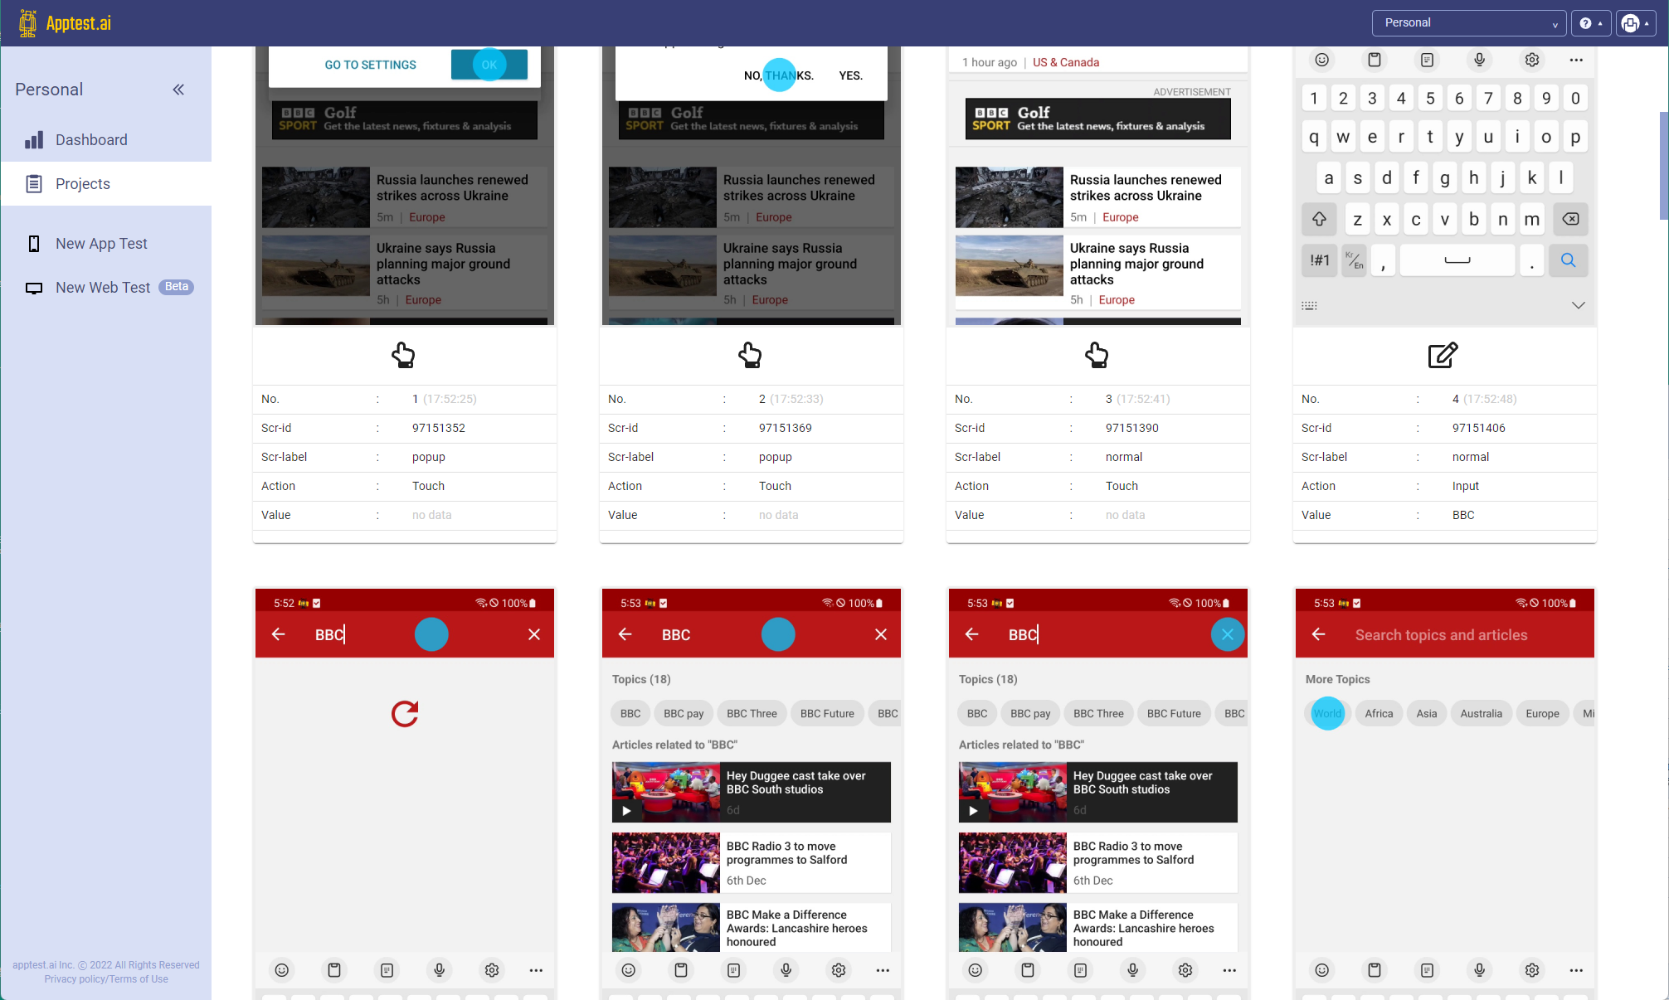Click the Privacy policy/Terms of Use link
The image size is (1669, 1000).
(106, 979)
